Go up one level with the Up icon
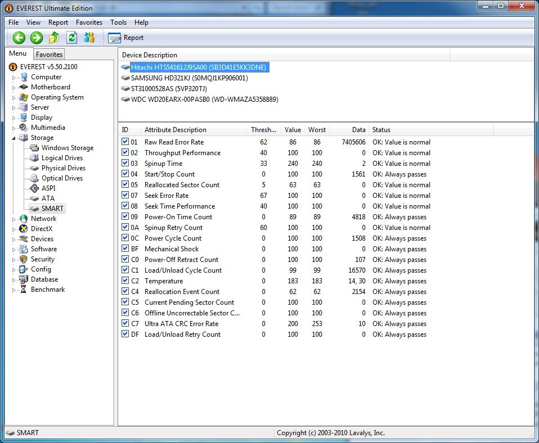The width and height of the screenshot is (539, 443). pos(54,38)
